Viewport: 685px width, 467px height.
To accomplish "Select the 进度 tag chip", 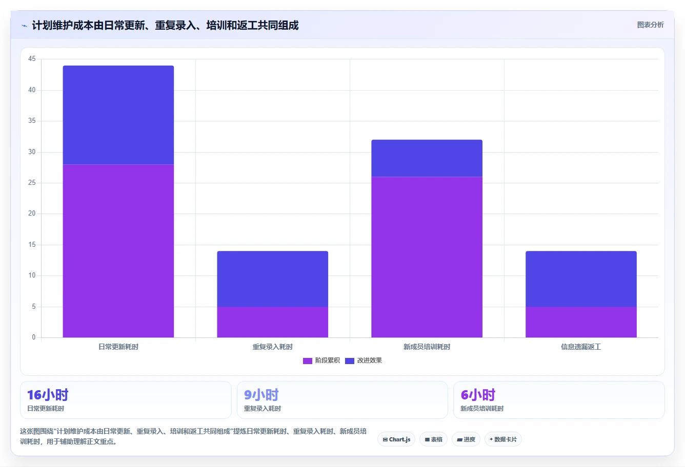I will (x=466, y=439).
